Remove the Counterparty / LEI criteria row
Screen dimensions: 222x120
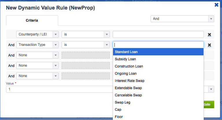[209, 35]
